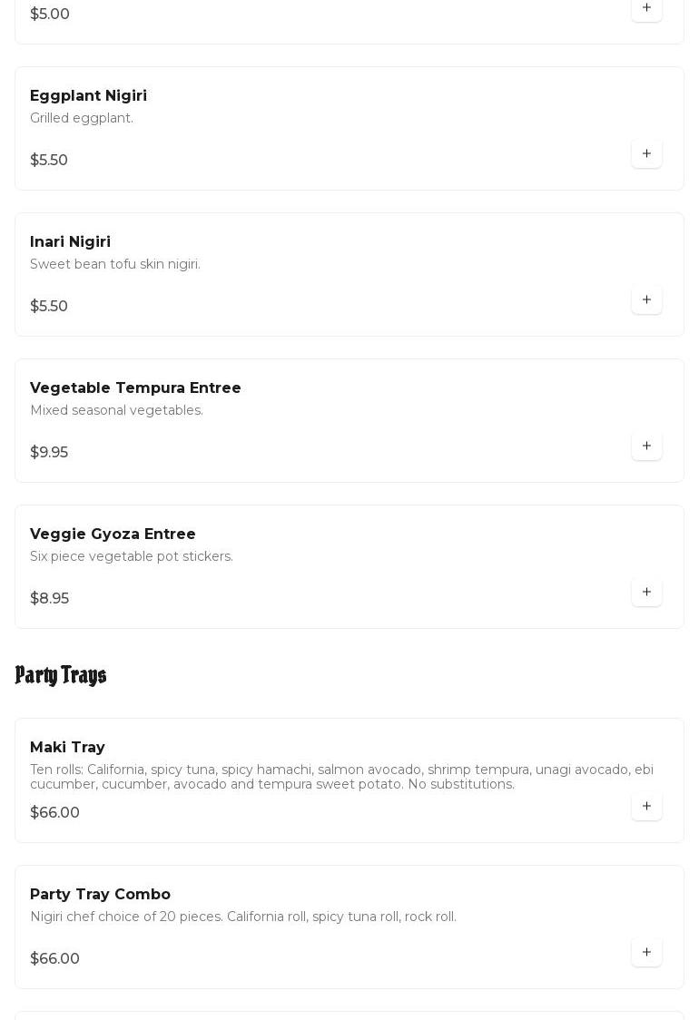The height and width of the screenshot is (1020, 699).
Task: Open the Eggplant Nigiri item title
Action: tap(88, 96)
